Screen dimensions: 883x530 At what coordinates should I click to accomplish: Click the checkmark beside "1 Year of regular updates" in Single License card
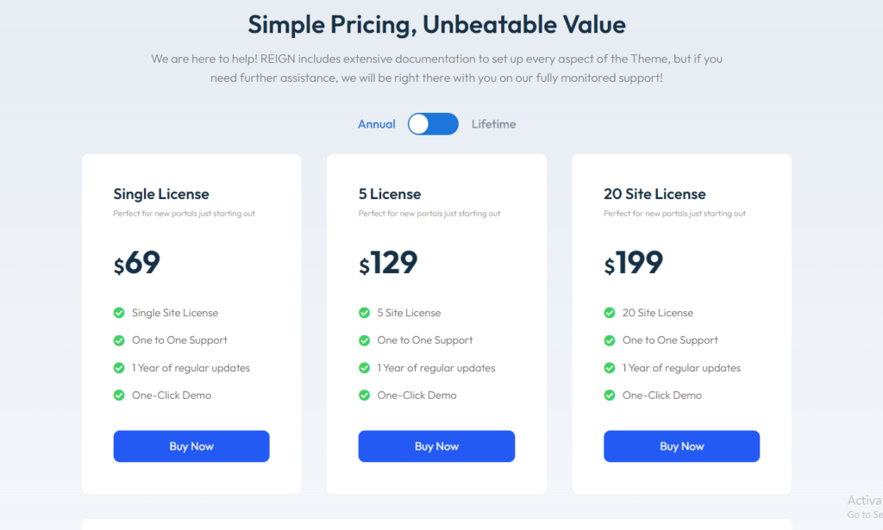tap(118, 368)
